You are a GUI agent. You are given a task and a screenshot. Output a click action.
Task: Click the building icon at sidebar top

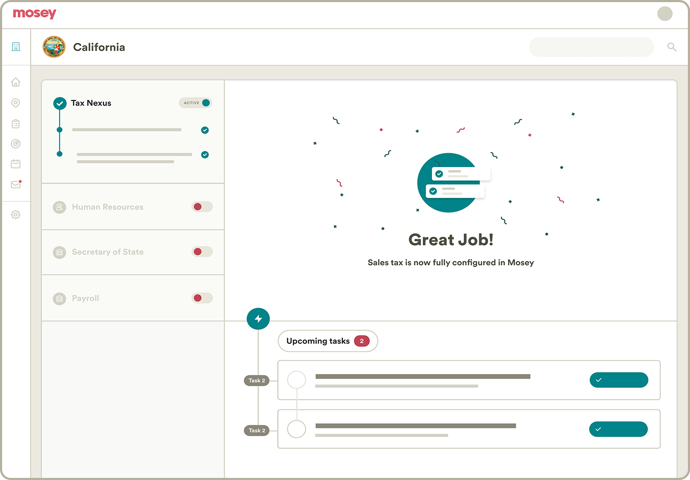click(x=15, y=47)
